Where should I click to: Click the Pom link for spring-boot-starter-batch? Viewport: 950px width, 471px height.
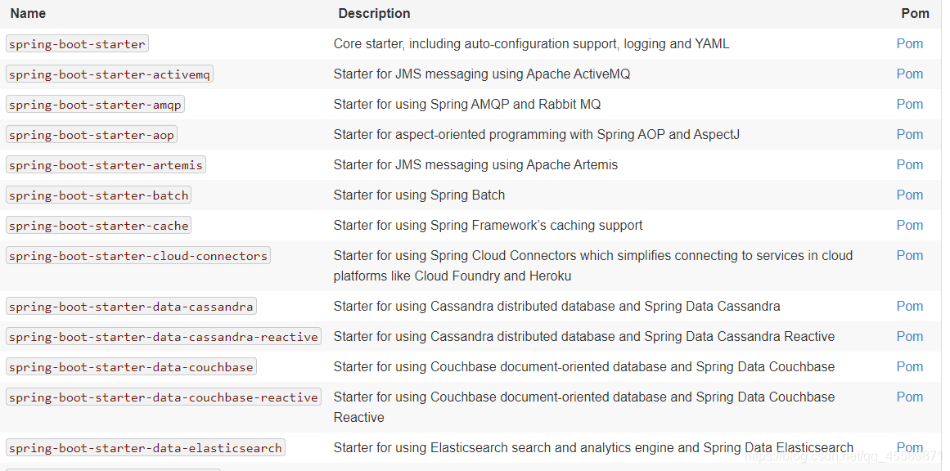pos(909,195)
